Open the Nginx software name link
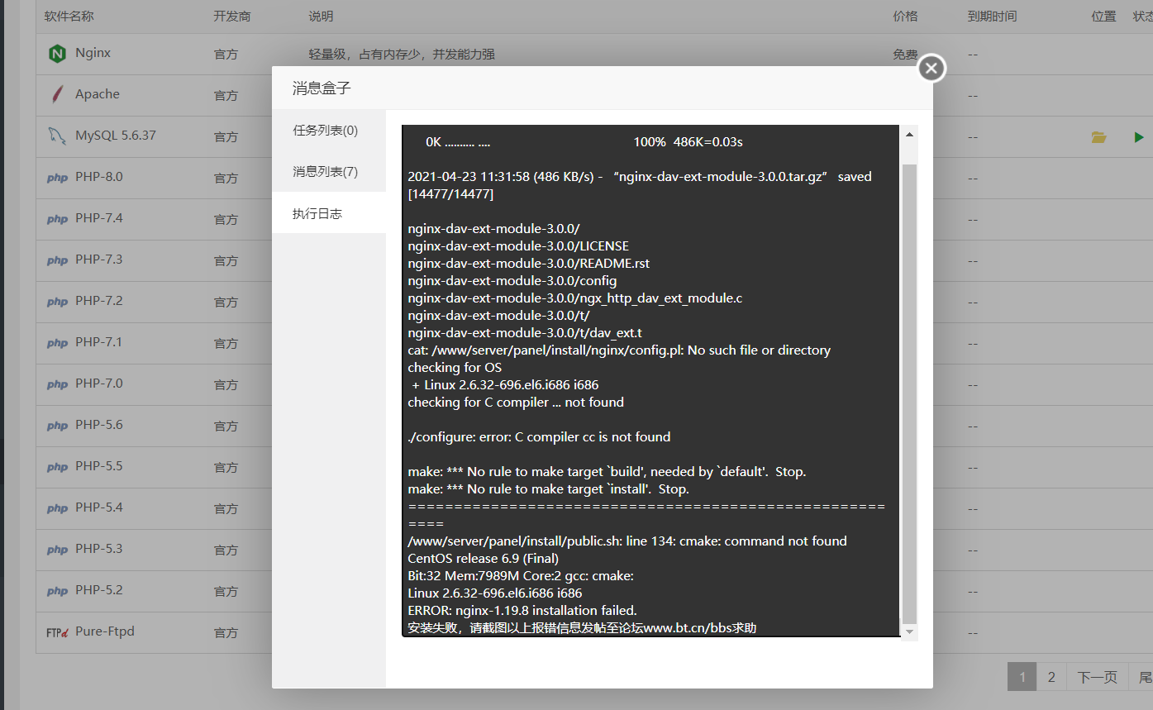Image resolution: width=1153 pixels, height=710 pixels. coord(93,53)
